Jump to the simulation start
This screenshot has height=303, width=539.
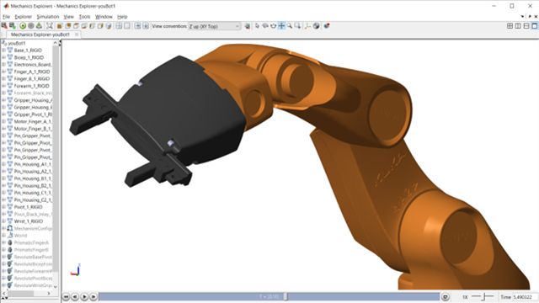66,296
